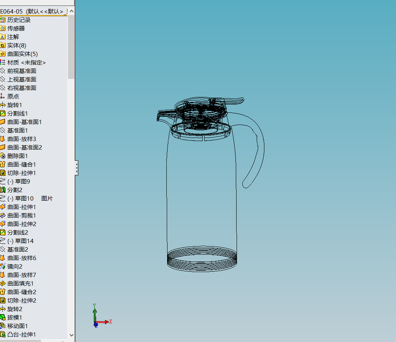Viewport: 396px width, 342px height.
Task: Click the 旋转1 revolve feature icon
Action: click(3, 105)
